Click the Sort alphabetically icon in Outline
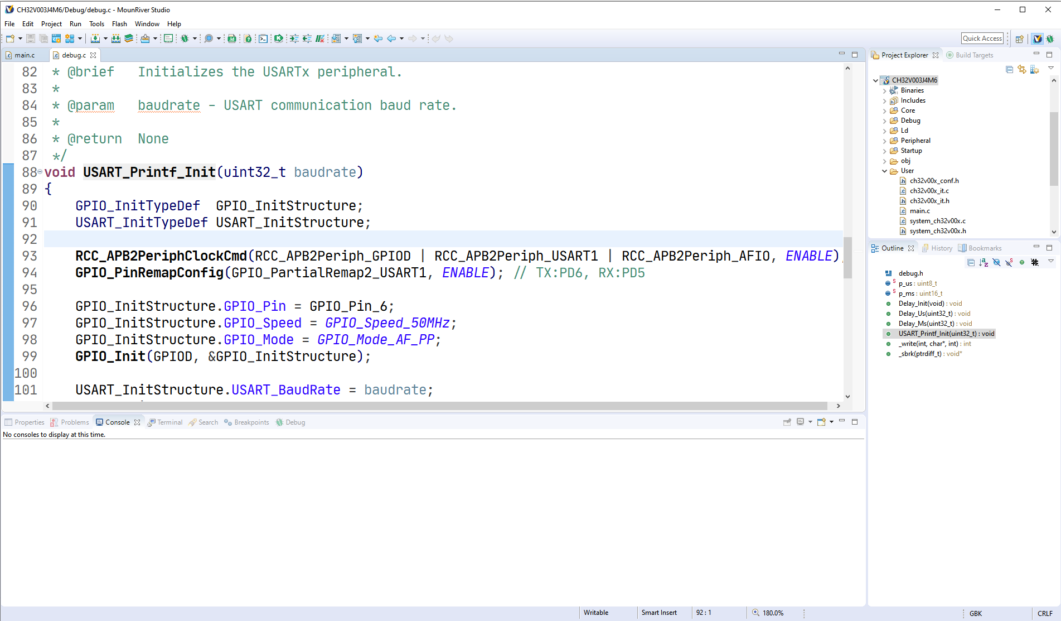 point(984,262)
